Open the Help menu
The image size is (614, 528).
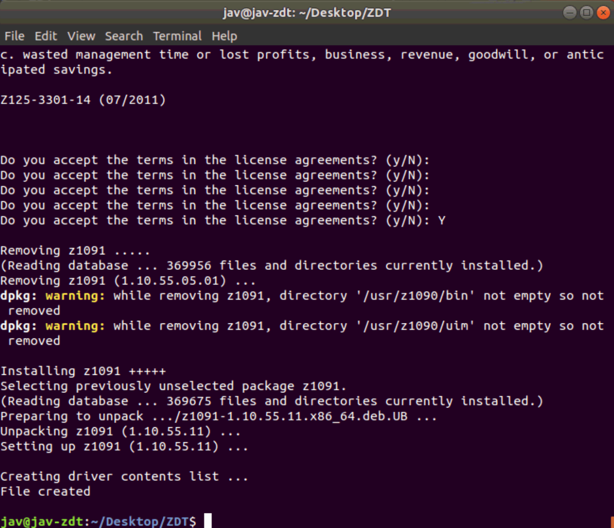224,36
